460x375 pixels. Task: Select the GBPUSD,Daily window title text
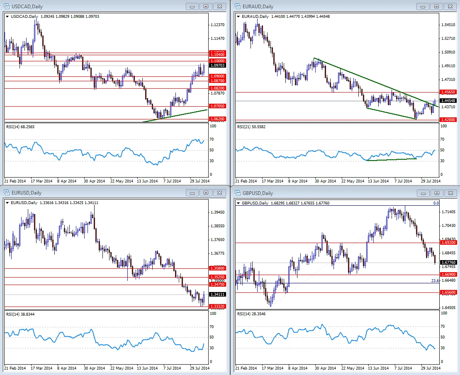click(x=258, y=193)
